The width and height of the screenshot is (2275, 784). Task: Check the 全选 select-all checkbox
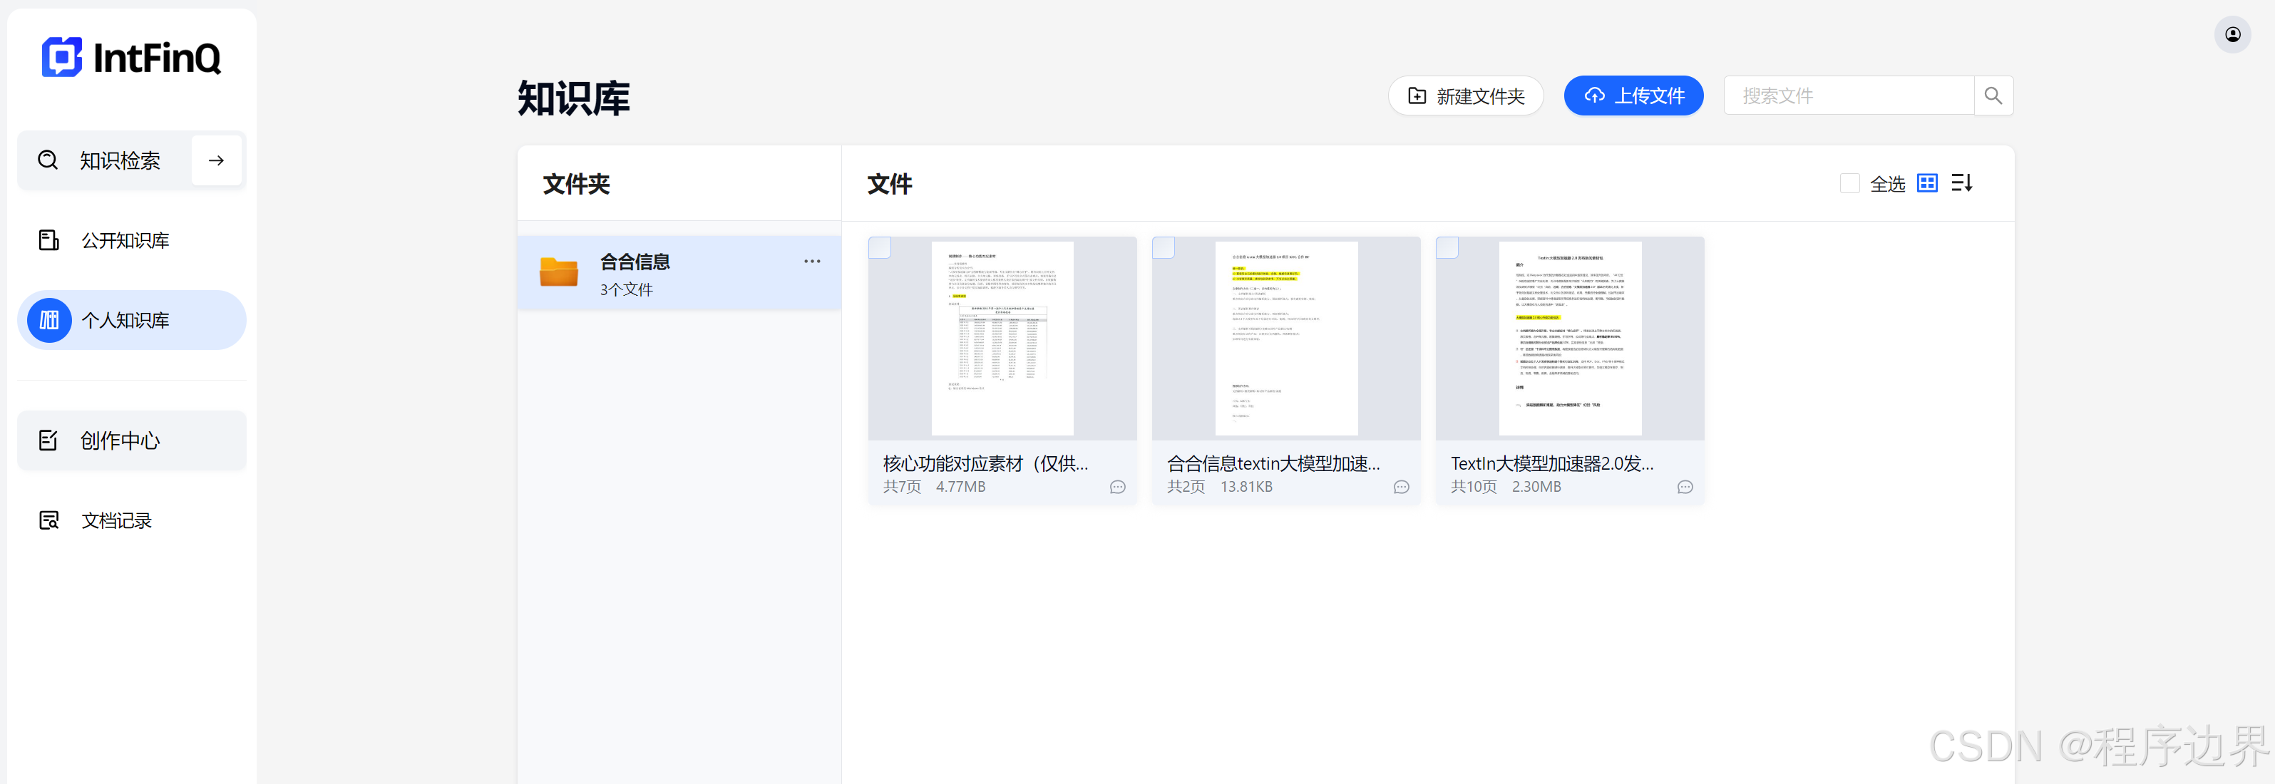[1849, 182]
